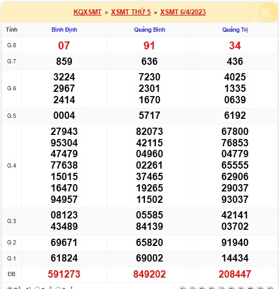279x289 pixels.
Task: Open the Quảng Bình province link
Action: [150, 30]
